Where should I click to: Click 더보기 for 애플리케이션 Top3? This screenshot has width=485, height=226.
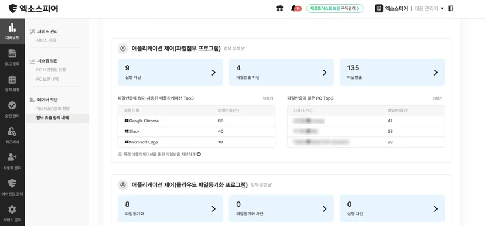[268, 98]
